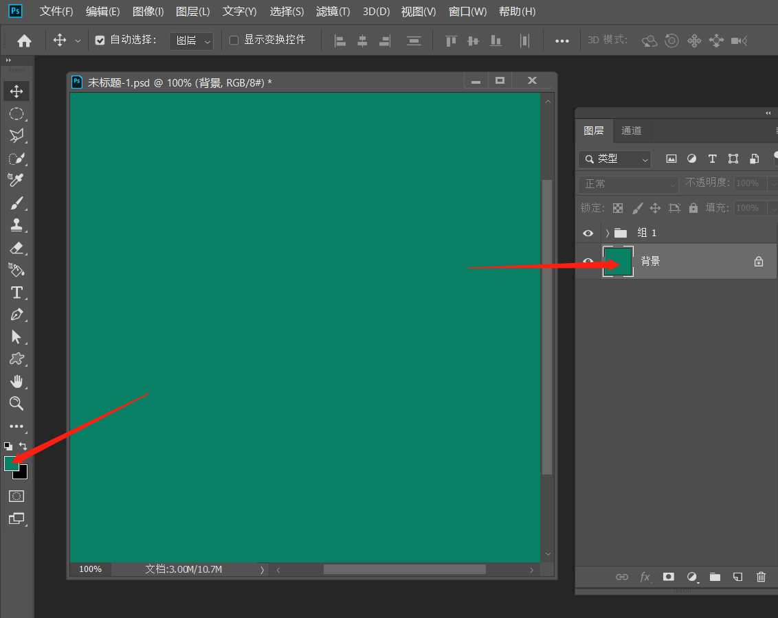
Task: Select the Path Selection tool
Action: coord(16,337)
